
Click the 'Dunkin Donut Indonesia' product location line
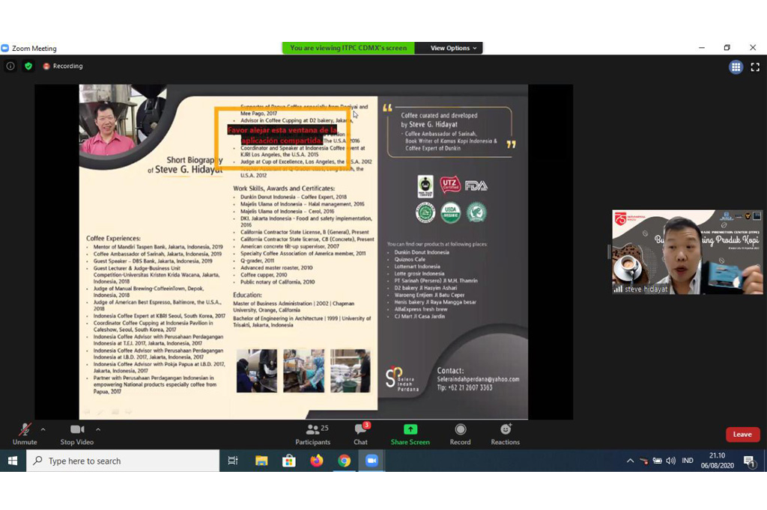tap(422, 253)
